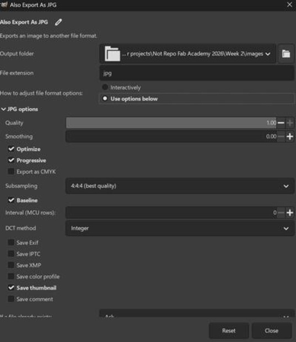
Task: Click the Reset button
Action: 229,330
